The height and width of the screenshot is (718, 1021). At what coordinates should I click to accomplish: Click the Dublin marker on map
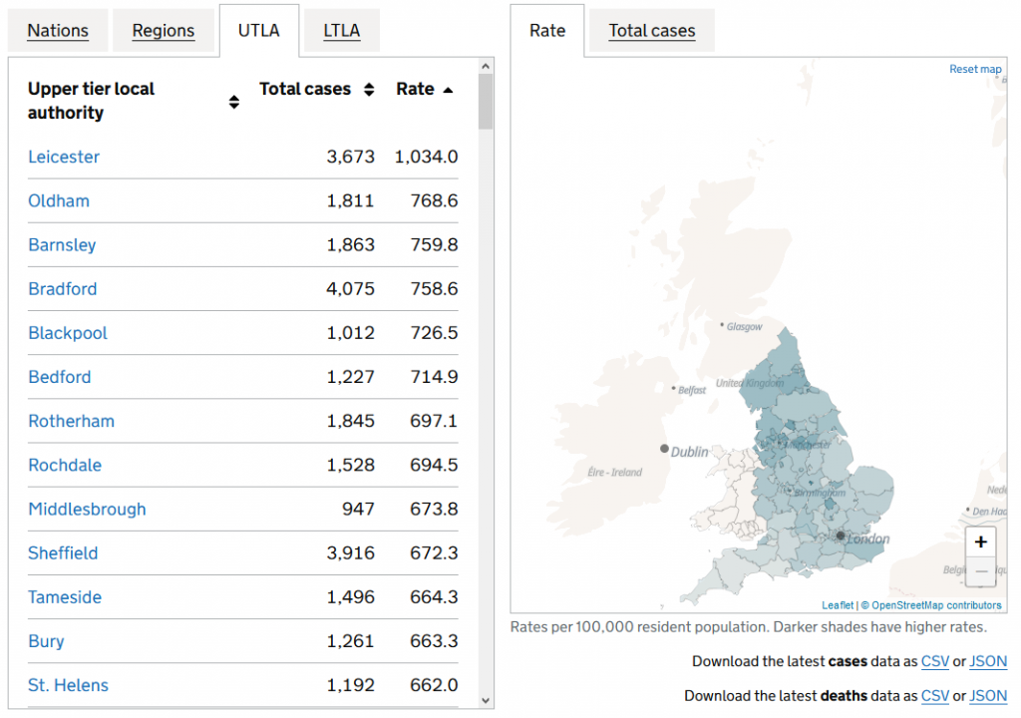(664, 449)
